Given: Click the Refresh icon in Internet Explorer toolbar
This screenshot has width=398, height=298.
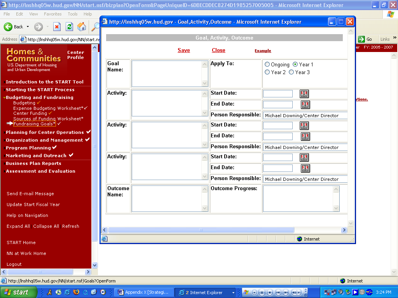Looking at the screenshot, I should (x=69, y=27).
